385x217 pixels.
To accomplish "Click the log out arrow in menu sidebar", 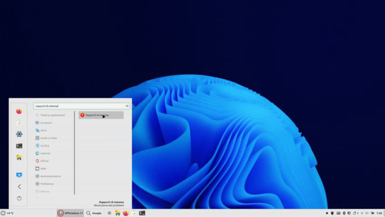I will (x=19, y=186).
